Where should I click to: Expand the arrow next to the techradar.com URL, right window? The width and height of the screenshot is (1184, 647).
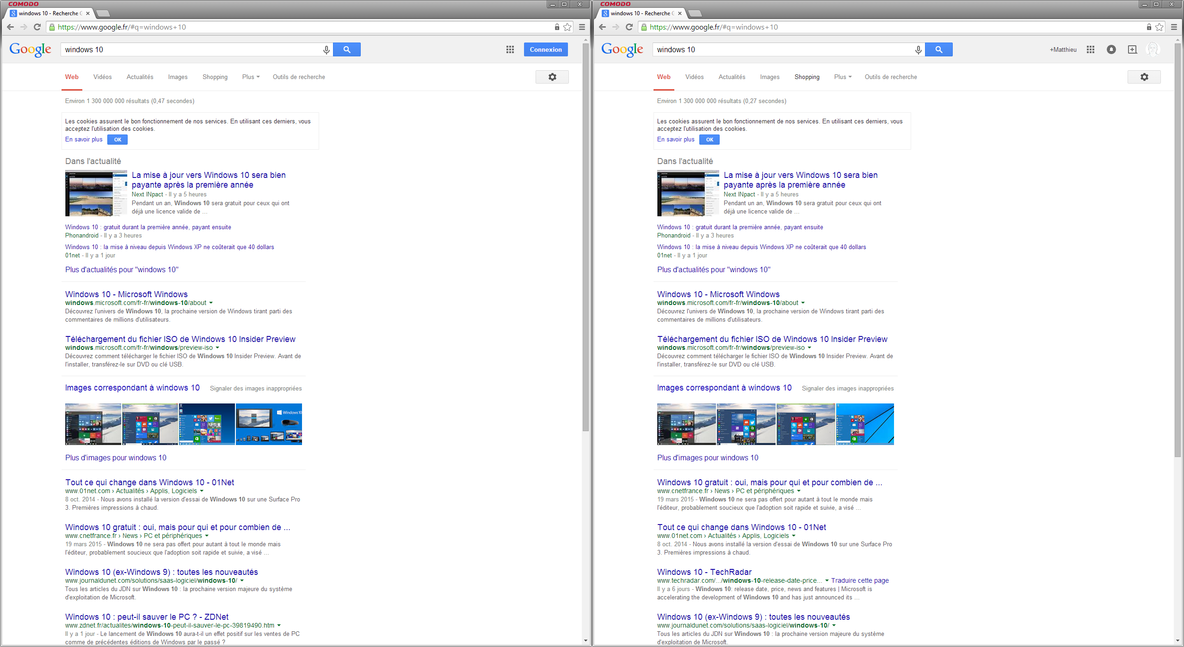[x=826, y=581]
